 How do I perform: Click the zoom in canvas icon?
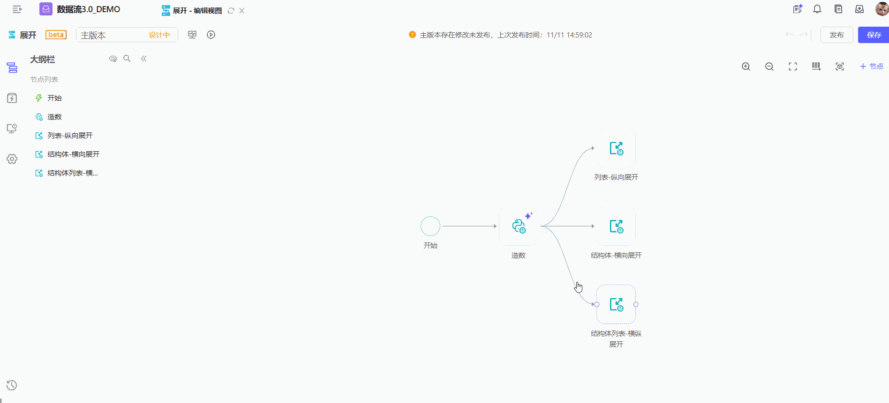point(746,66)
